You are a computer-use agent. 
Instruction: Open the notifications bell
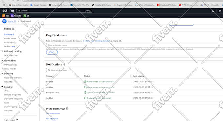tap(220, 11)
